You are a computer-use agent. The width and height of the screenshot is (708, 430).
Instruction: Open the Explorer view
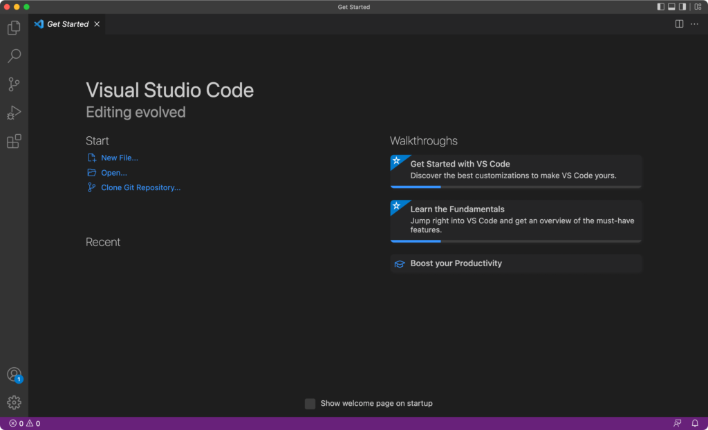pos(14,27)
